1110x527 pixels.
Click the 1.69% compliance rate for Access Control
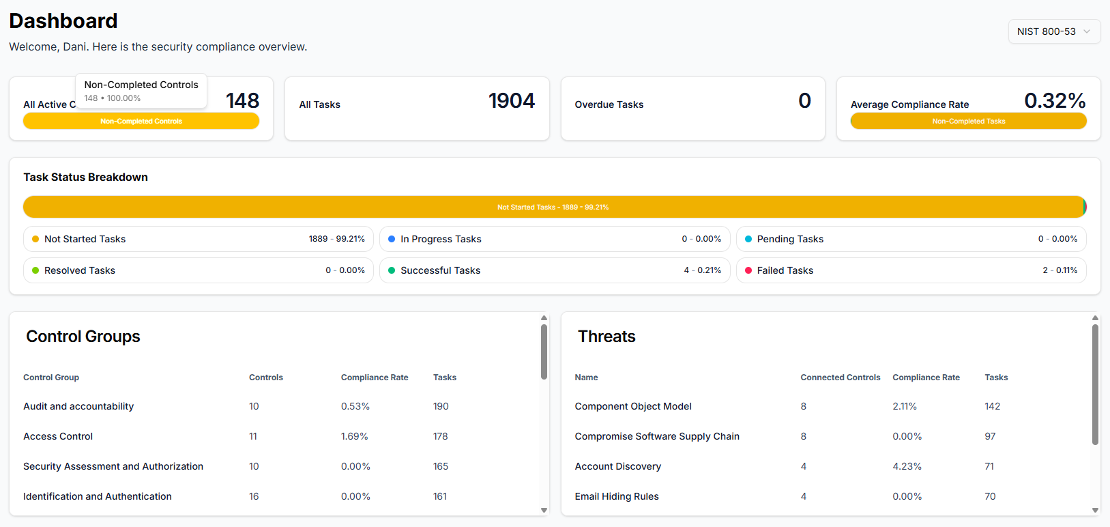tap(355, 436)
